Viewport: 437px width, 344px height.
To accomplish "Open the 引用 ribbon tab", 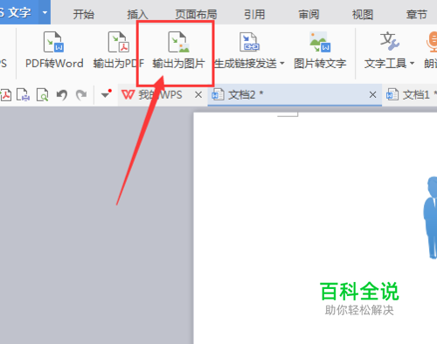I will tap(254, 14).
